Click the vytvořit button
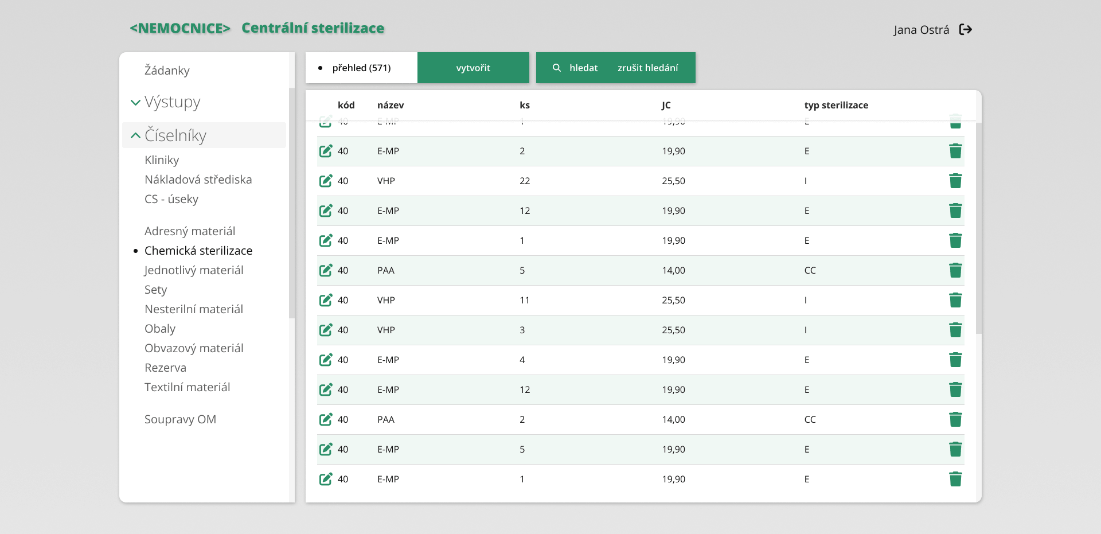This screenshot has height=534, width=1101. point(473,68)
